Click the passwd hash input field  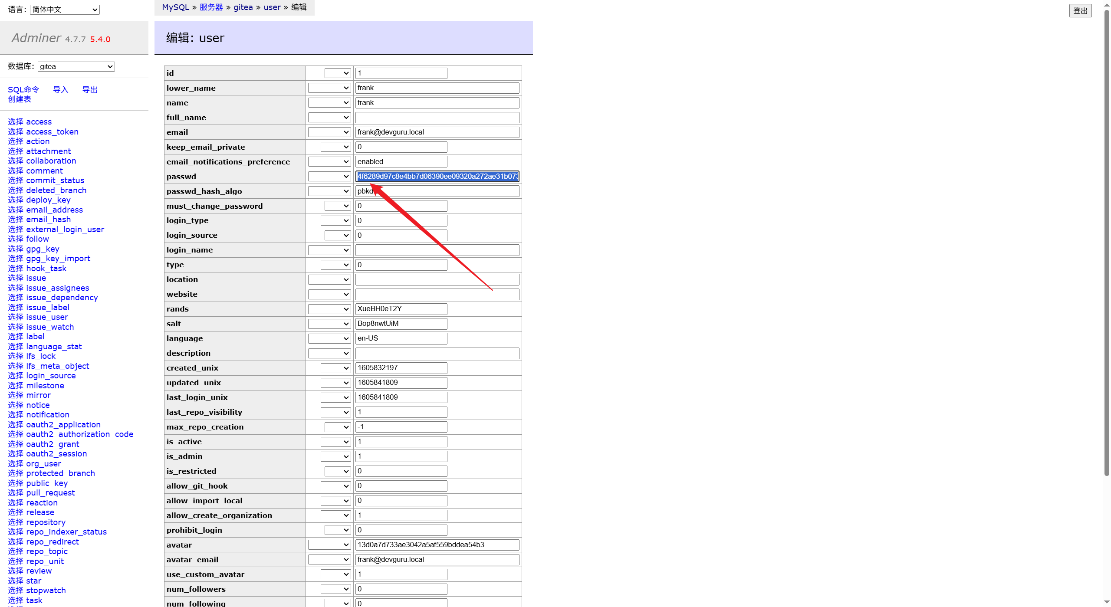point(437,177)
